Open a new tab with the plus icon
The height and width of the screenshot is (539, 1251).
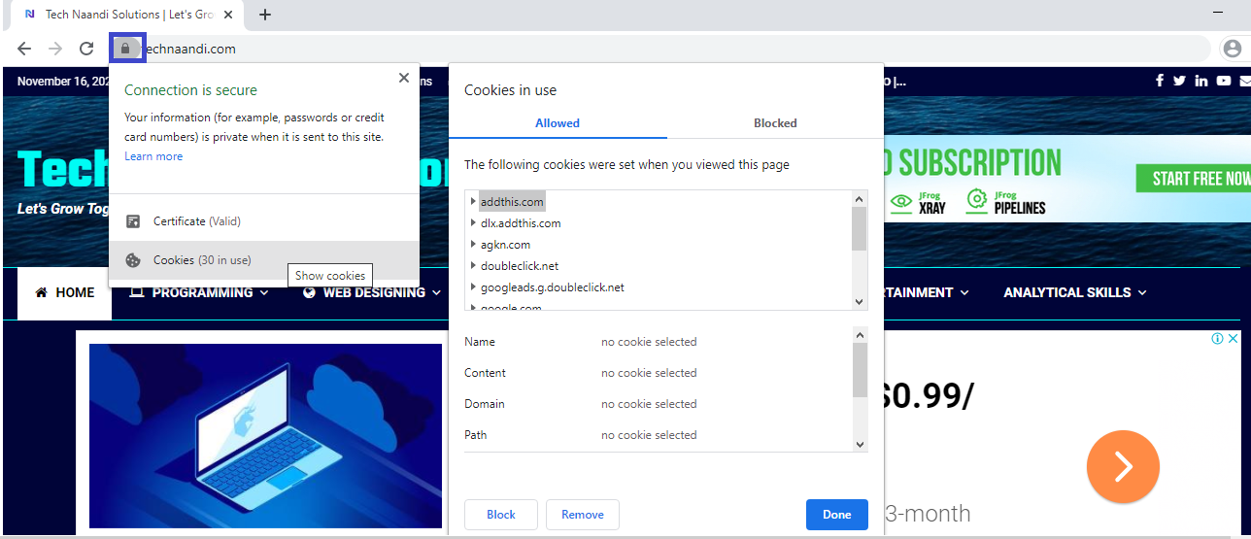pos(265,15)
